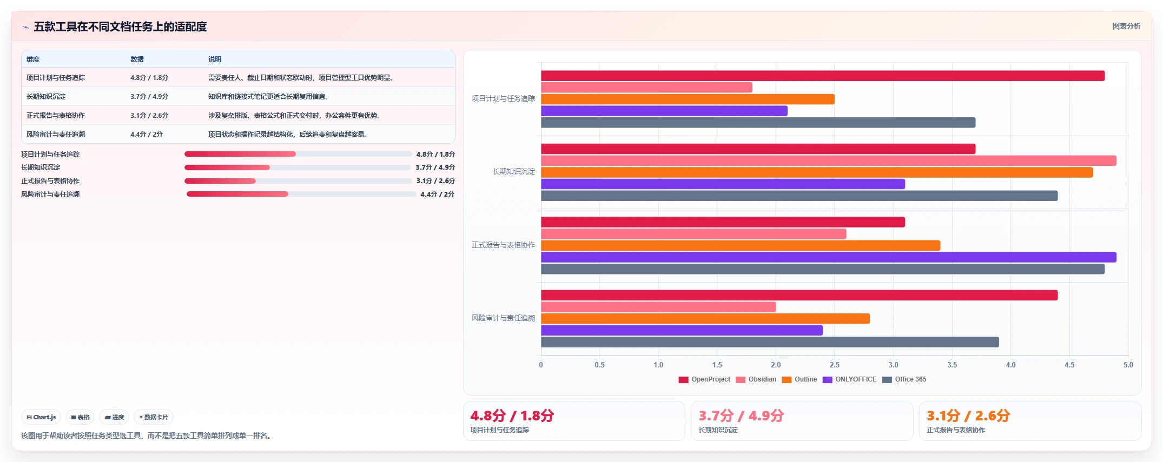Click chart y-axis label 正式报告与表格协作
This screenshot has width=1163, height=462.
[503, 245]
